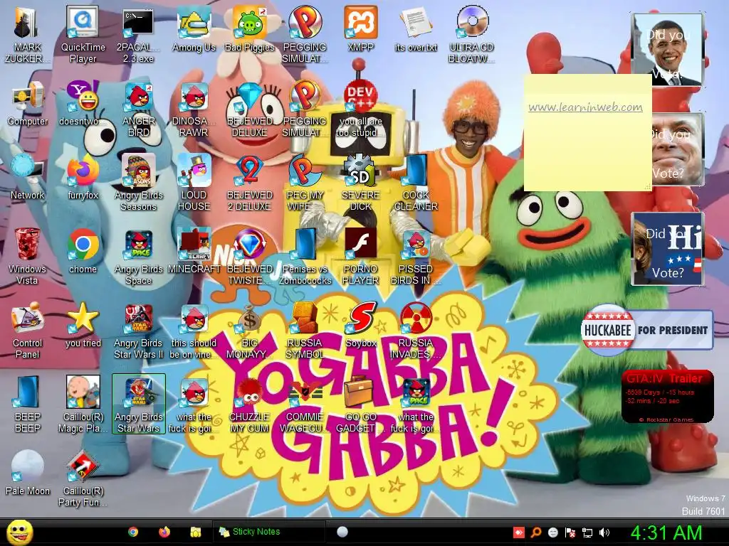This screenshot has width=729, height=546.
Task: Select the ULTRA CD BLOATW... disc icon
Action: point(471,35)
